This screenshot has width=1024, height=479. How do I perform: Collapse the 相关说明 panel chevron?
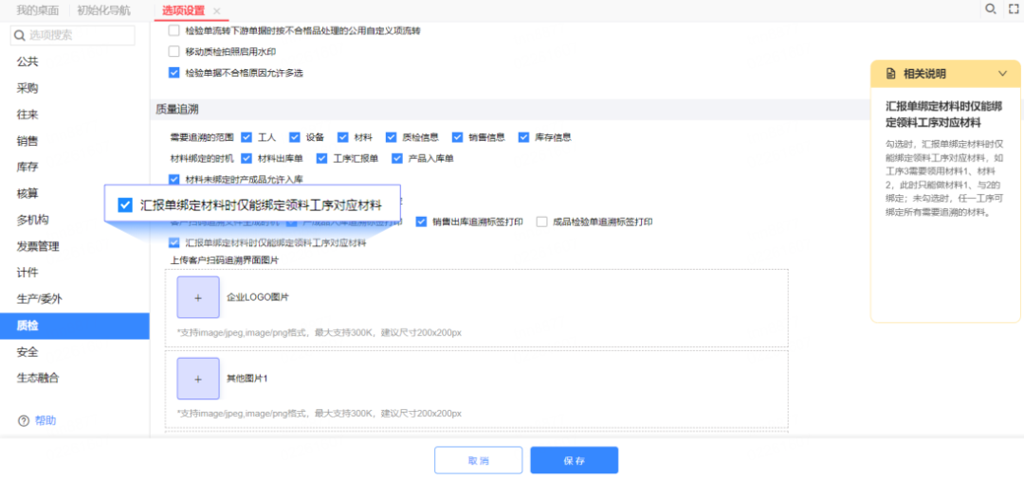tap(1002, 74)
